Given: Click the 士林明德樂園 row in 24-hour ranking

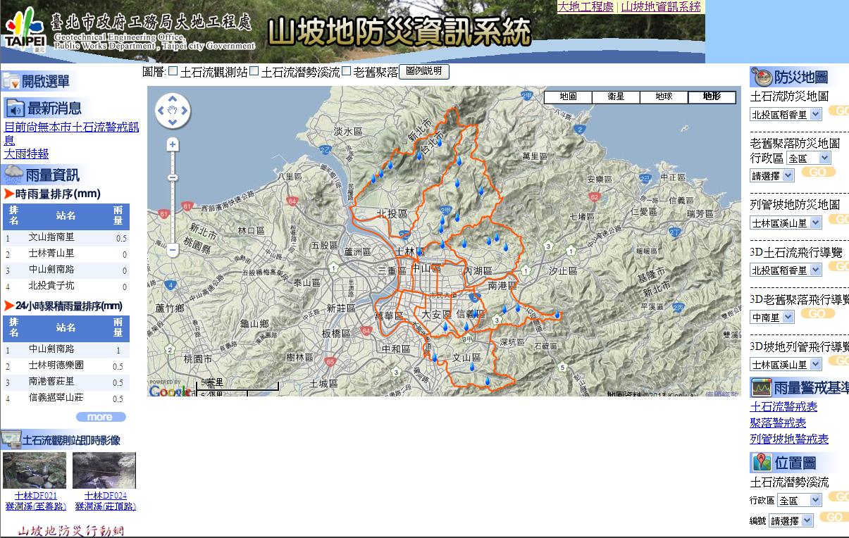Looking at the screenshot, I should pos(66,365).
